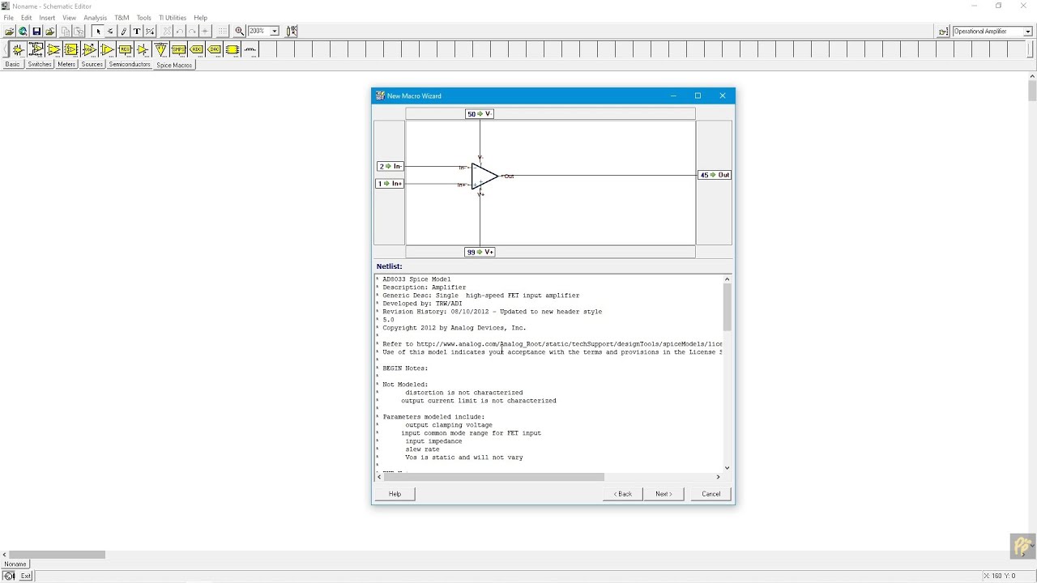Click the dotted grid icon in the toolbar

[x=223, y=32]
